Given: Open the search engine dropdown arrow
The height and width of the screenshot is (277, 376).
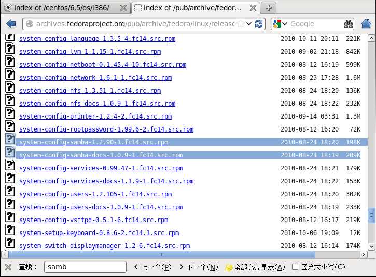Looking at the screenshot, I should [285, 24].
